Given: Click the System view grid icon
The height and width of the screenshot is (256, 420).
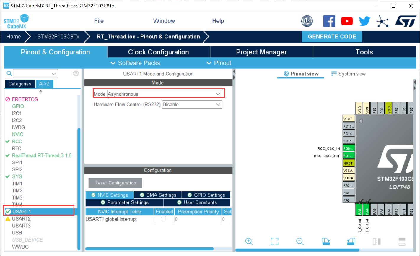Looking at the screenshot, I should pyautogui.click(x=334, y=74).
